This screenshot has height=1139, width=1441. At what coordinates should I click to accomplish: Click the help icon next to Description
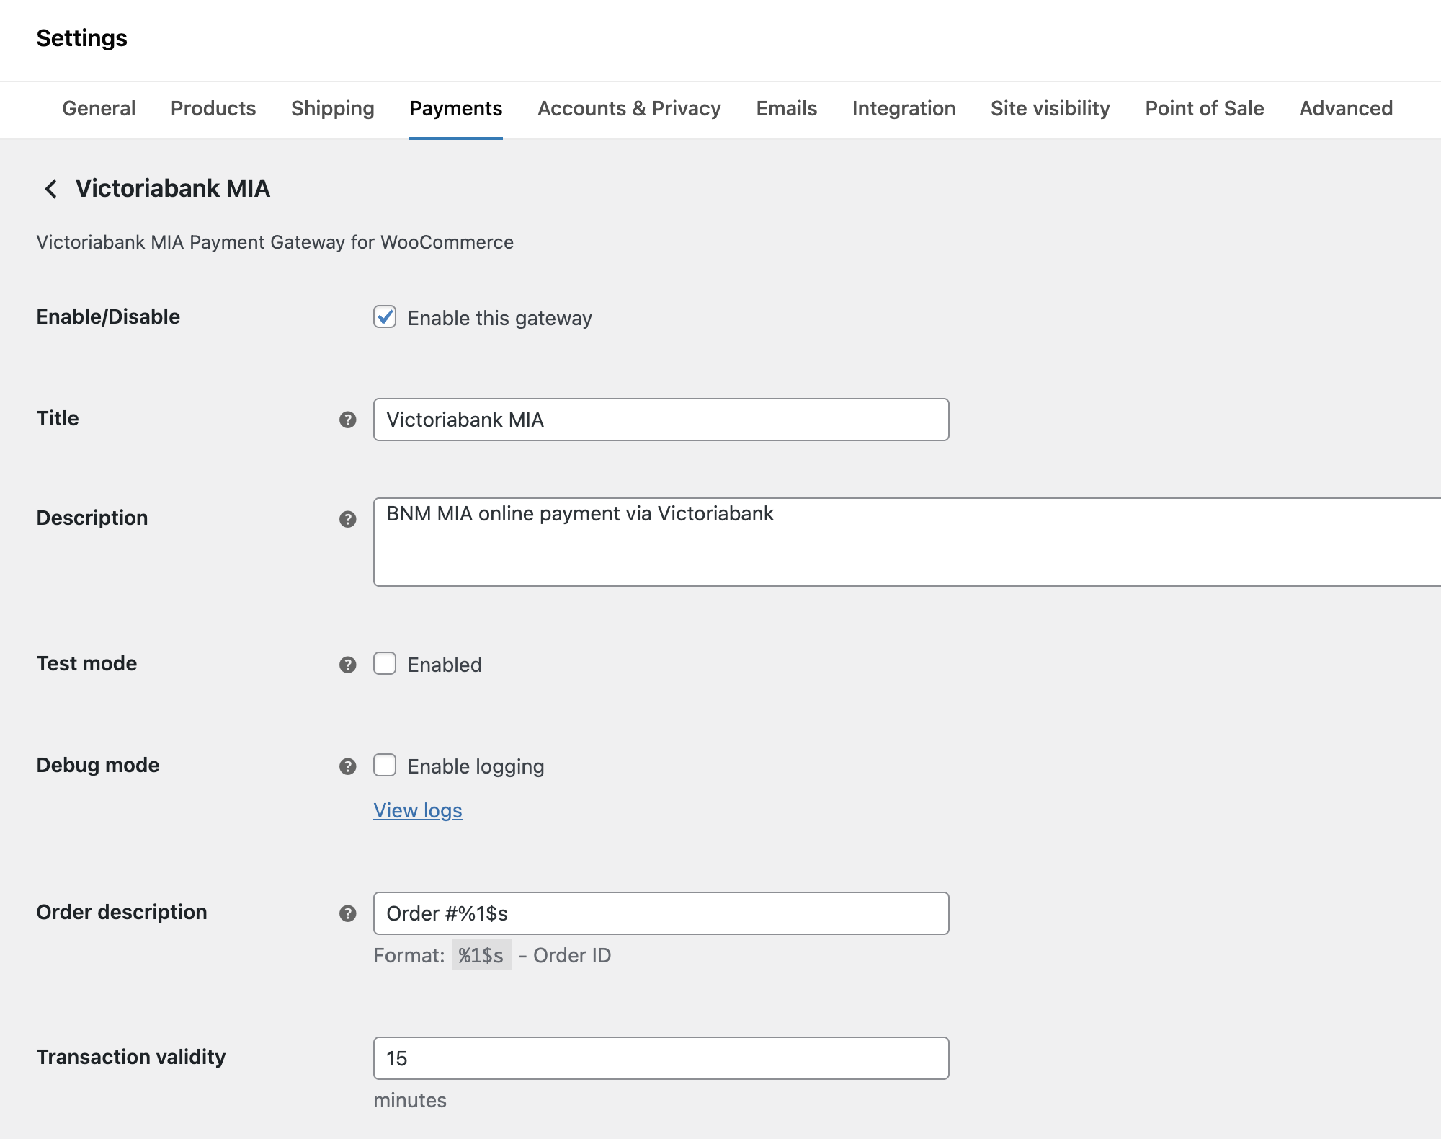click(349, 518)
